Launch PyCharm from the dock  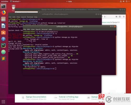click(x=3, y=45)
